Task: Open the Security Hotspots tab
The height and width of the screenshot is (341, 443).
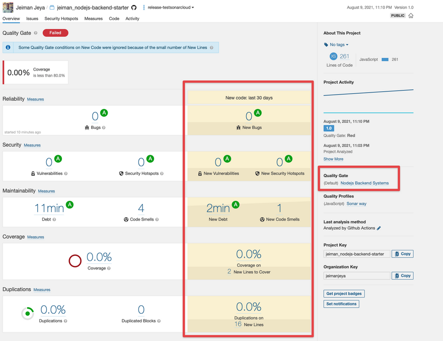Action: (x=61, y=19)
